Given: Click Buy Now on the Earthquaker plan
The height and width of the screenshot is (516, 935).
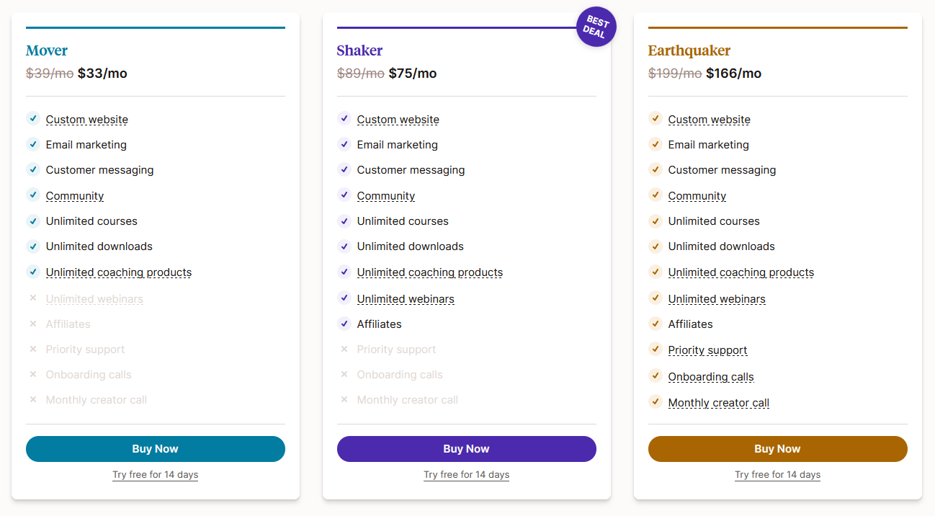Looking at the screenshot, I should pyautogui.click(x=778, y=449).
